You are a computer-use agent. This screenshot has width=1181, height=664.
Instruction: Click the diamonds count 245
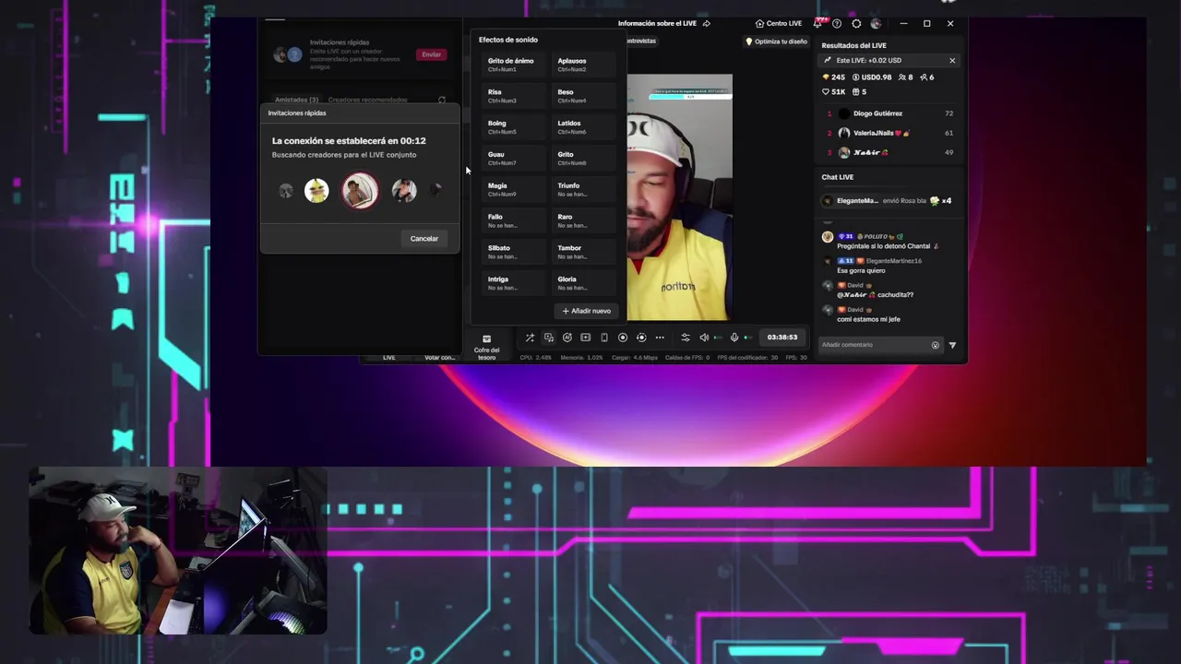[x=833, y=77]
